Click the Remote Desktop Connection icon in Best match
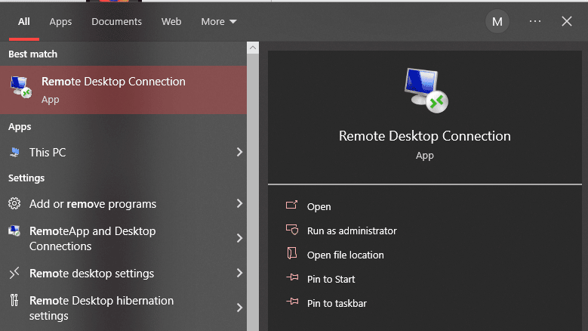 pyautogui.click(x=20, y=88)
